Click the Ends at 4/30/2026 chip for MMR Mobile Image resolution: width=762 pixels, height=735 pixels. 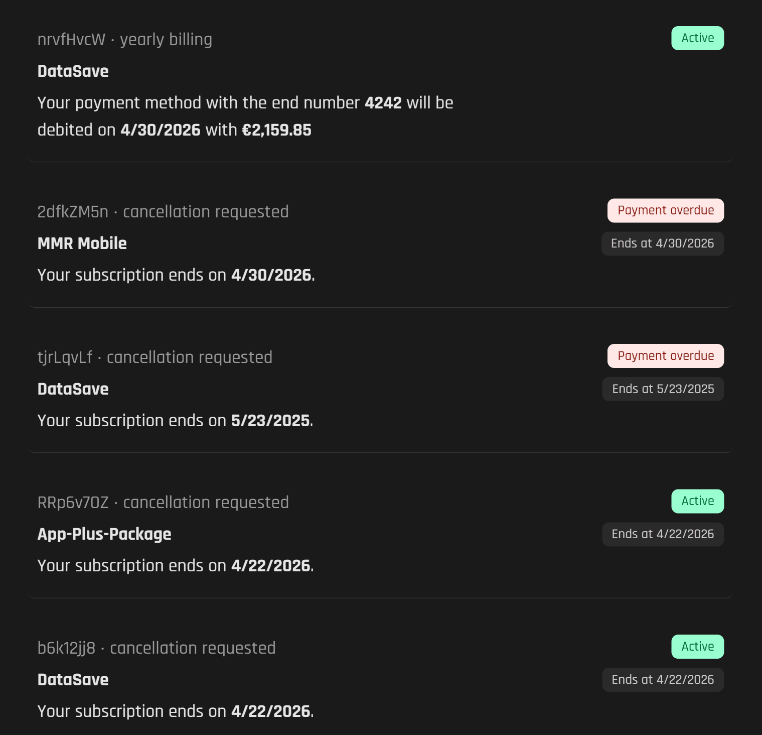663,243
